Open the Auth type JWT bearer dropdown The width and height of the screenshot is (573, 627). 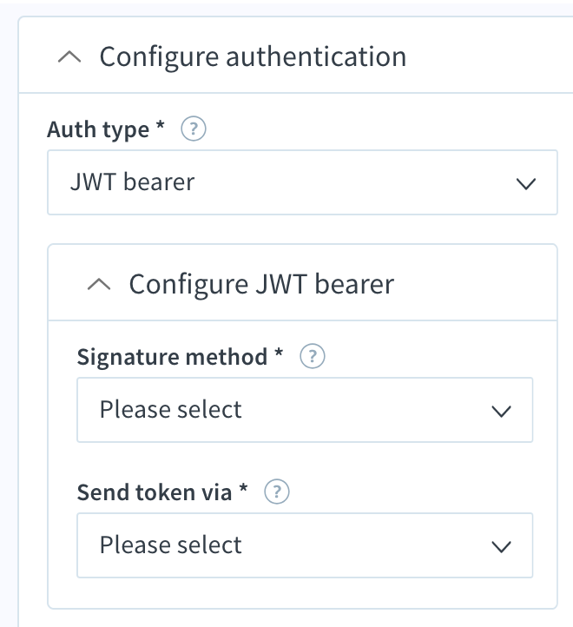pos(302,182)
